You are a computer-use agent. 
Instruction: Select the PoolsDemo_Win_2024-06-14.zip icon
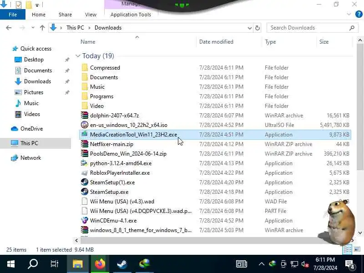click(85, 153)
